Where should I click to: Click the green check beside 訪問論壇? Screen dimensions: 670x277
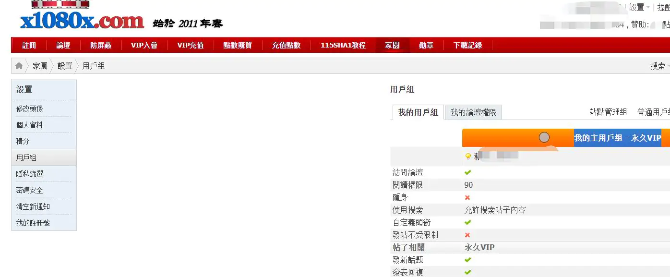click(x=468, y=172)
